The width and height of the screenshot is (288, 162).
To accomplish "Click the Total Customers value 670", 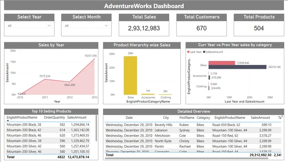I will (x=202, y=28).
